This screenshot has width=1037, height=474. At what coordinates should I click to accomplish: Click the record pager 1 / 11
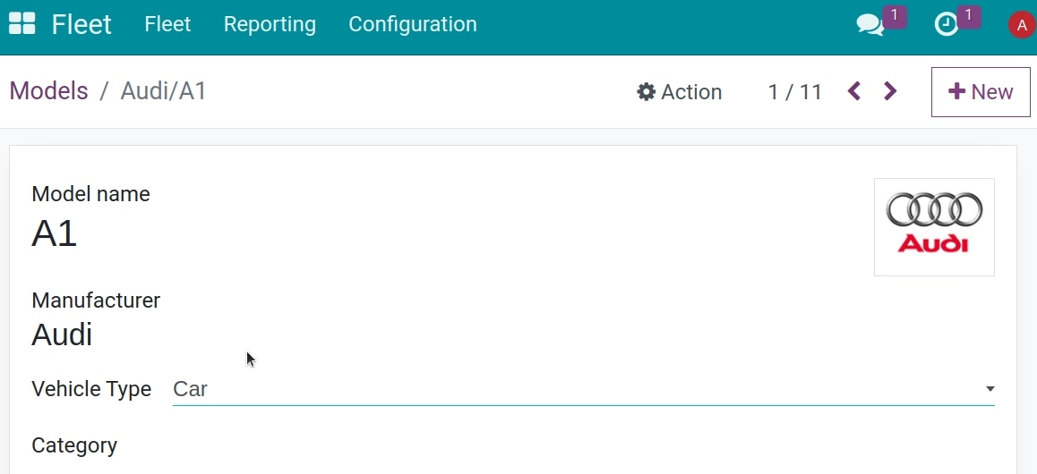point(794,92)
